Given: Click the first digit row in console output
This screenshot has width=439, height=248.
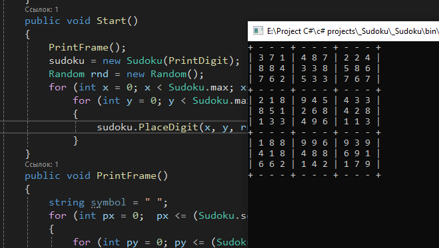Looking at the screenshot, I should [314, 58].
